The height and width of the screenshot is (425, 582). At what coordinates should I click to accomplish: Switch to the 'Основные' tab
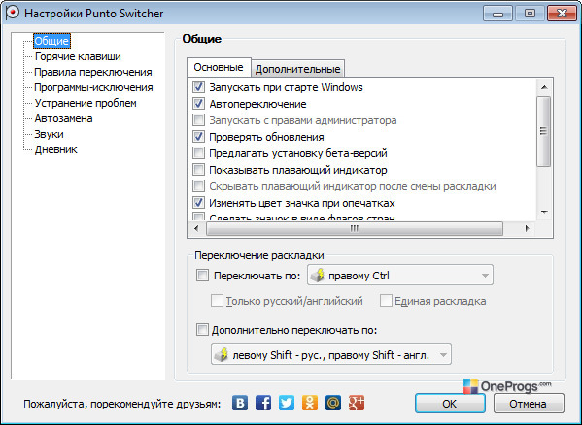[219, 67]
